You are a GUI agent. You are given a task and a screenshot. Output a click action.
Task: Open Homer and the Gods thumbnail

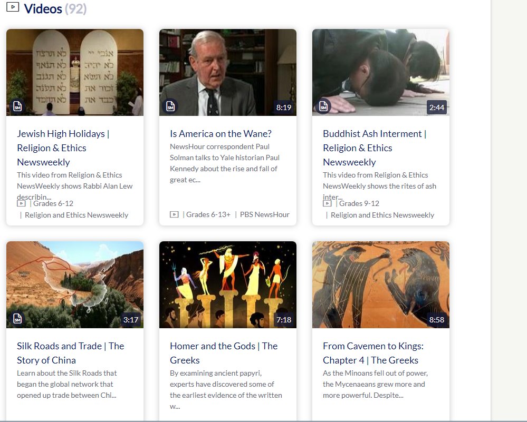pos(228,284)
